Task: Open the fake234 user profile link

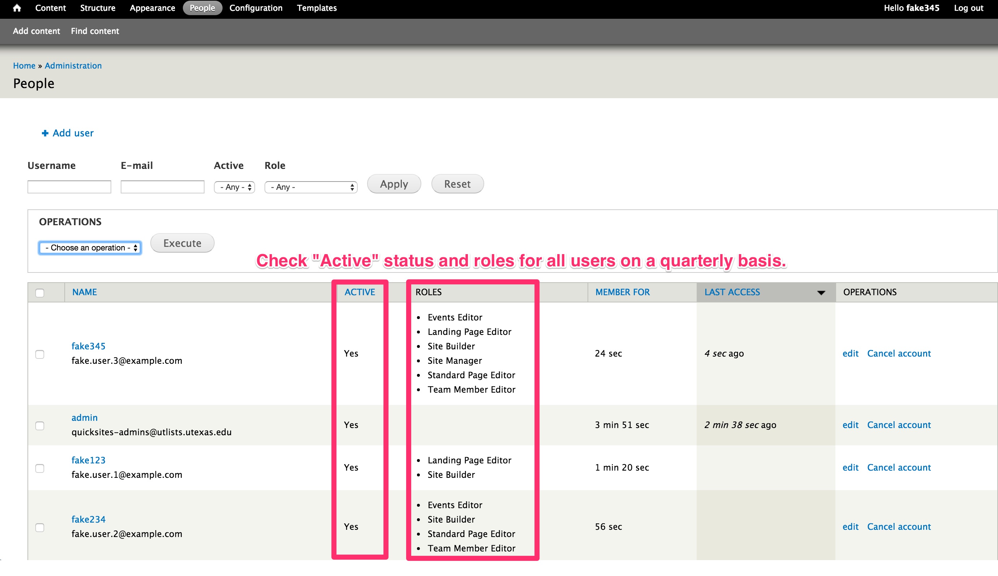Action: tap(88, 519)
